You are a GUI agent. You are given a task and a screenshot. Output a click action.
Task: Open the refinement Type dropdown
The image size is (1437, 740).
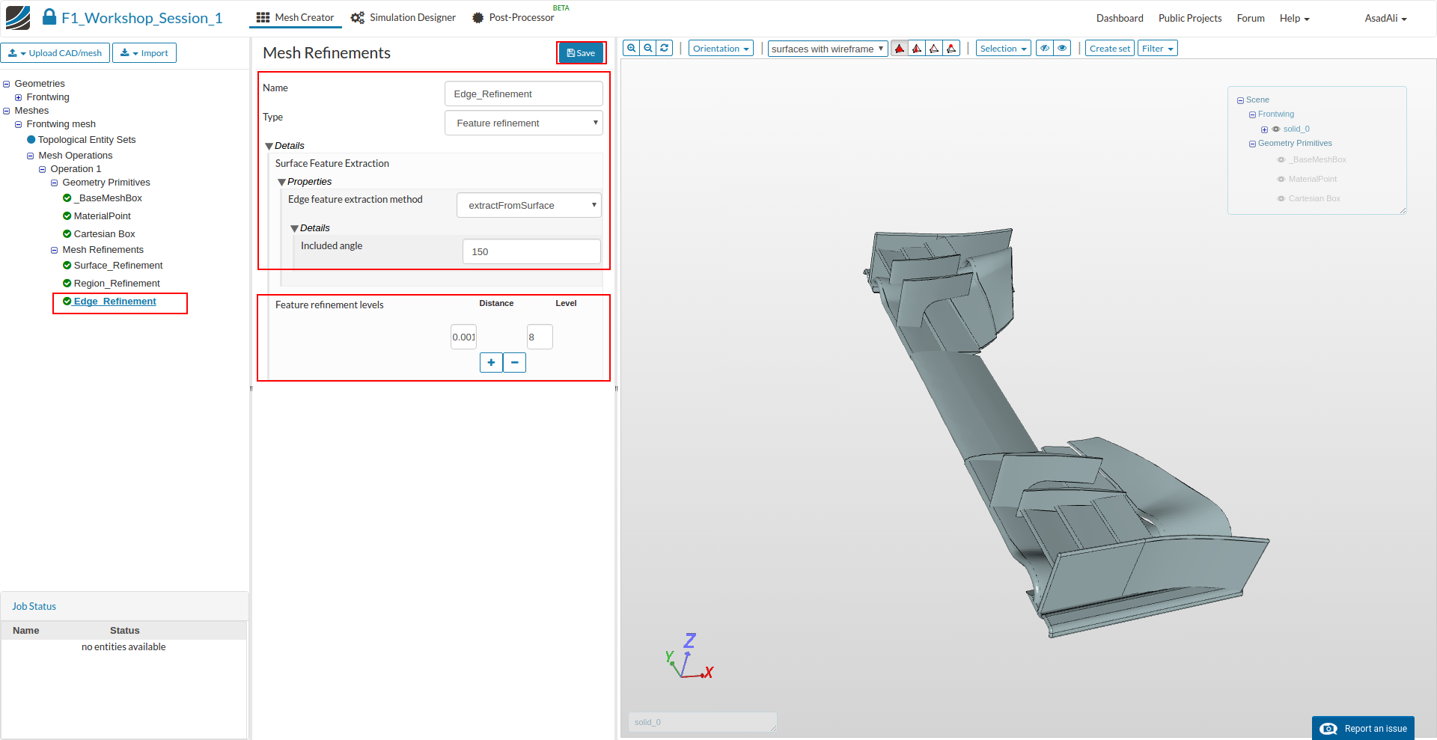click(523, 123)
